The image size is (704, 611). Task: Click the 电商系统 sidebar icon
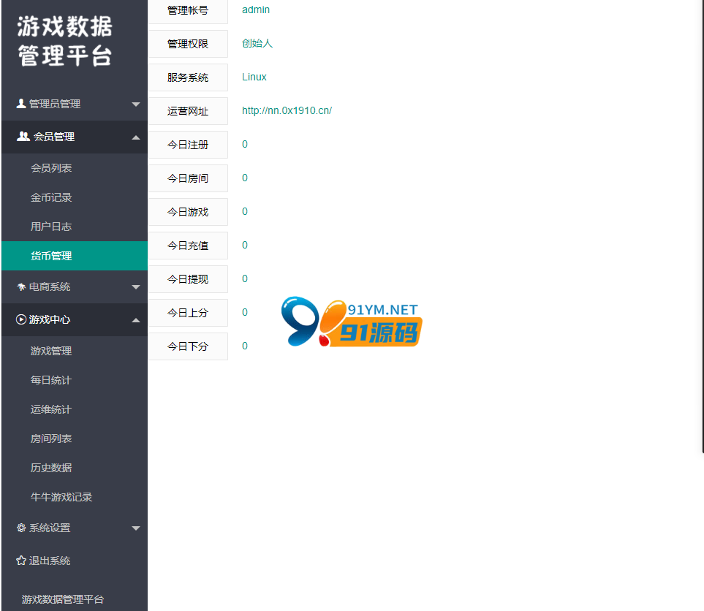[x=21, y=287]
